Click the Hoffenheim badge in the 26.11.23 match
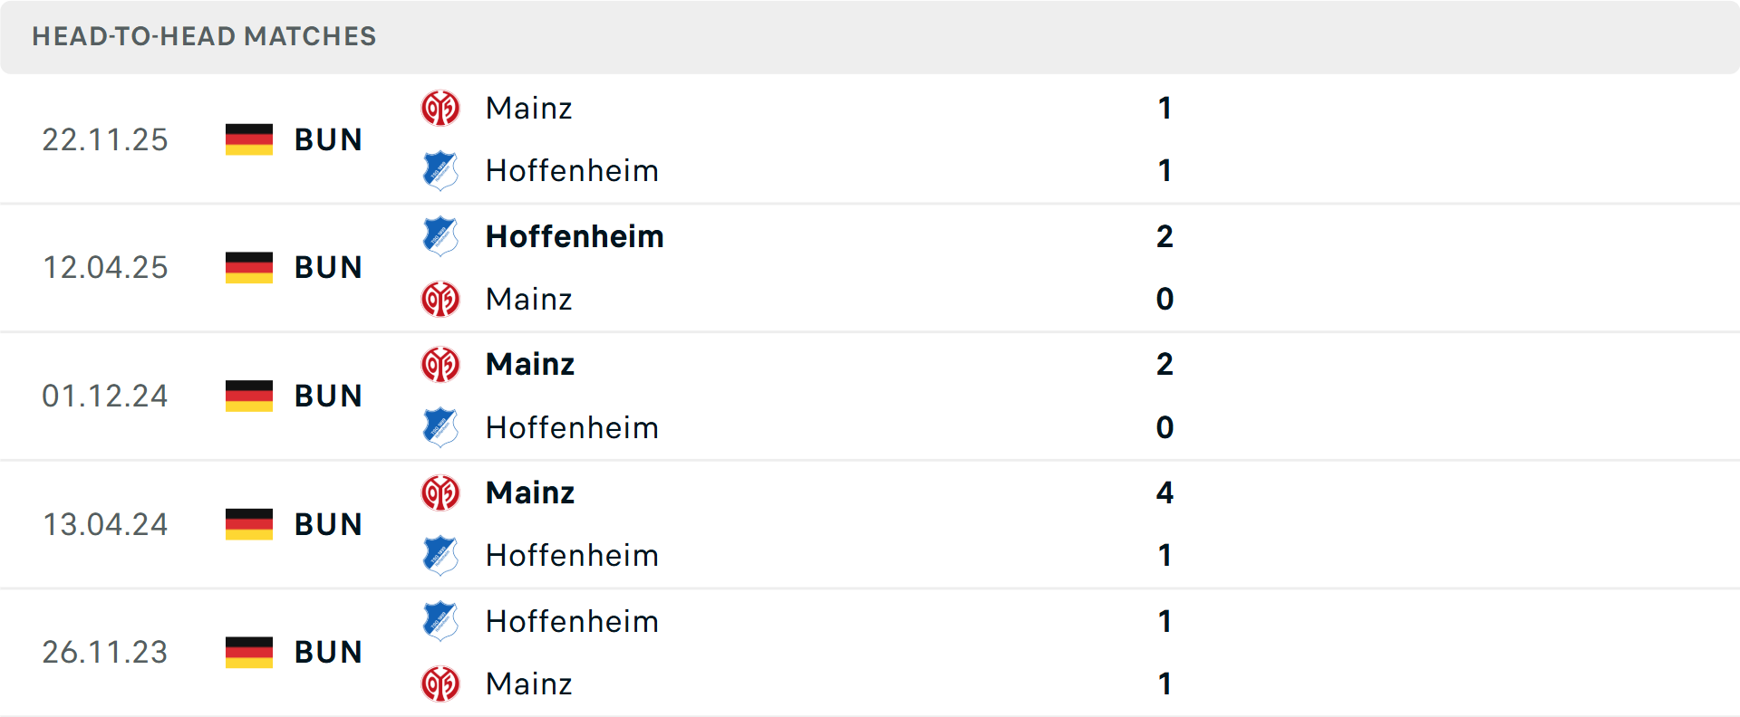 coord(441,622)
